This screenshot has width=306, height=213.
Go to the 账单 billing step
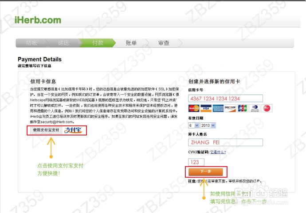131,43
